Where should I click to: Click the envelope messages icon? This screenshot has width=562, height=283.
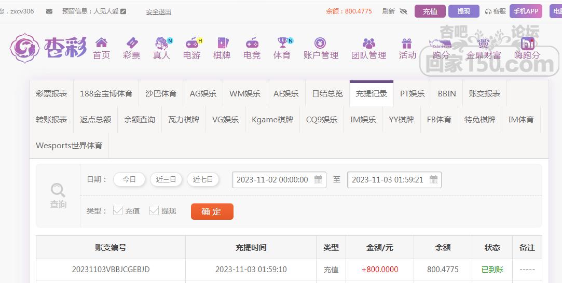[x=49, y=11]
